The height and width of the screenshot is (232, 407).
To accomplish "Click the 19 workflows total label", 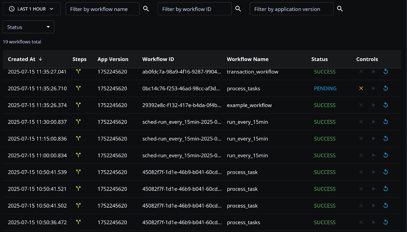I will (22, 42).
